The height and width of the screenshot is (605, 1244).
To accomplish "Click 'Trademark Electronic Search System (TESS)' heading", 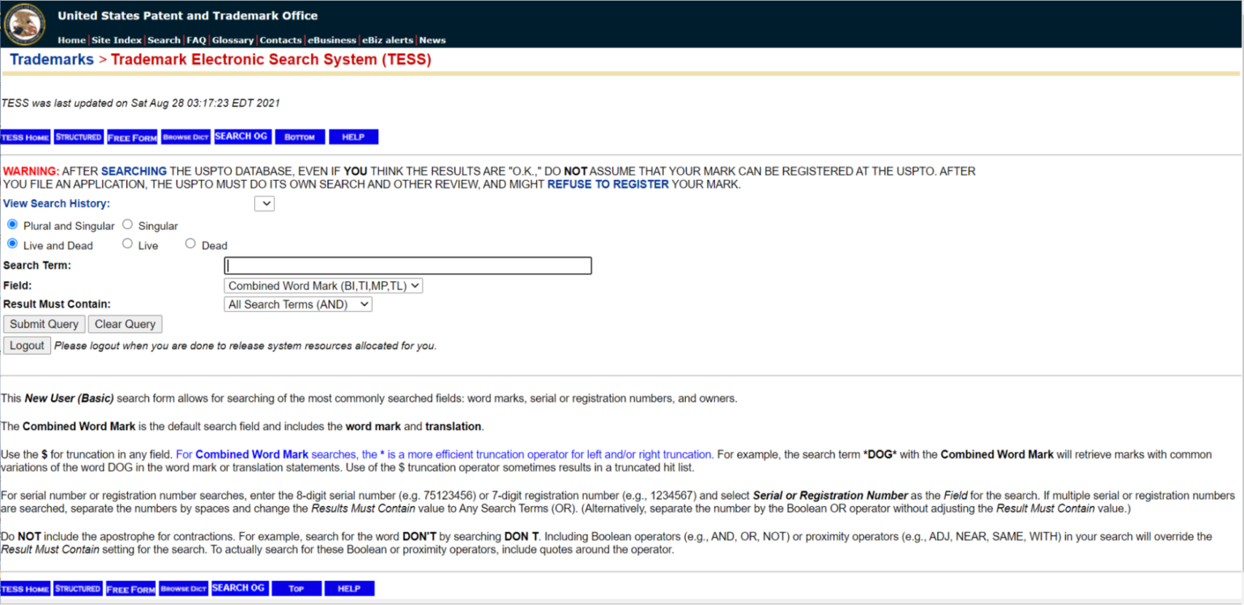I will click(x=271, y=60).
